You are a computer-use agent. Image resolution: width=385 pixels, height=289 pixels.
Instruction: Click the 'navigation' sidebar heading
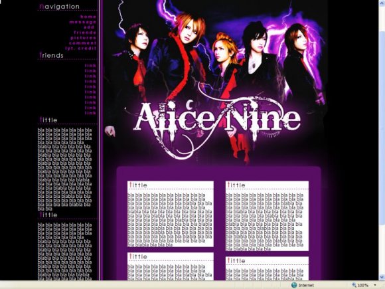(x=60, y=7)
